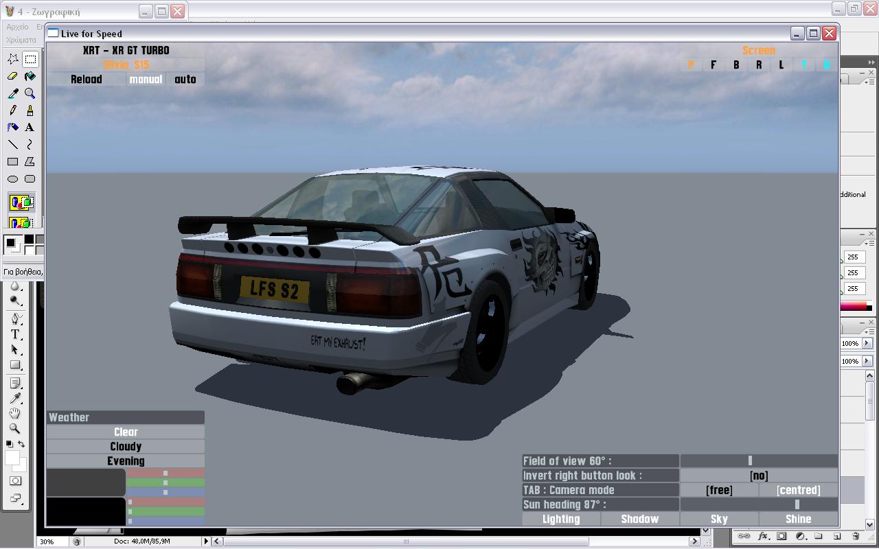Click the Silvia S15 skin name
Screen dimensions: 879x549
click(126, 65)
